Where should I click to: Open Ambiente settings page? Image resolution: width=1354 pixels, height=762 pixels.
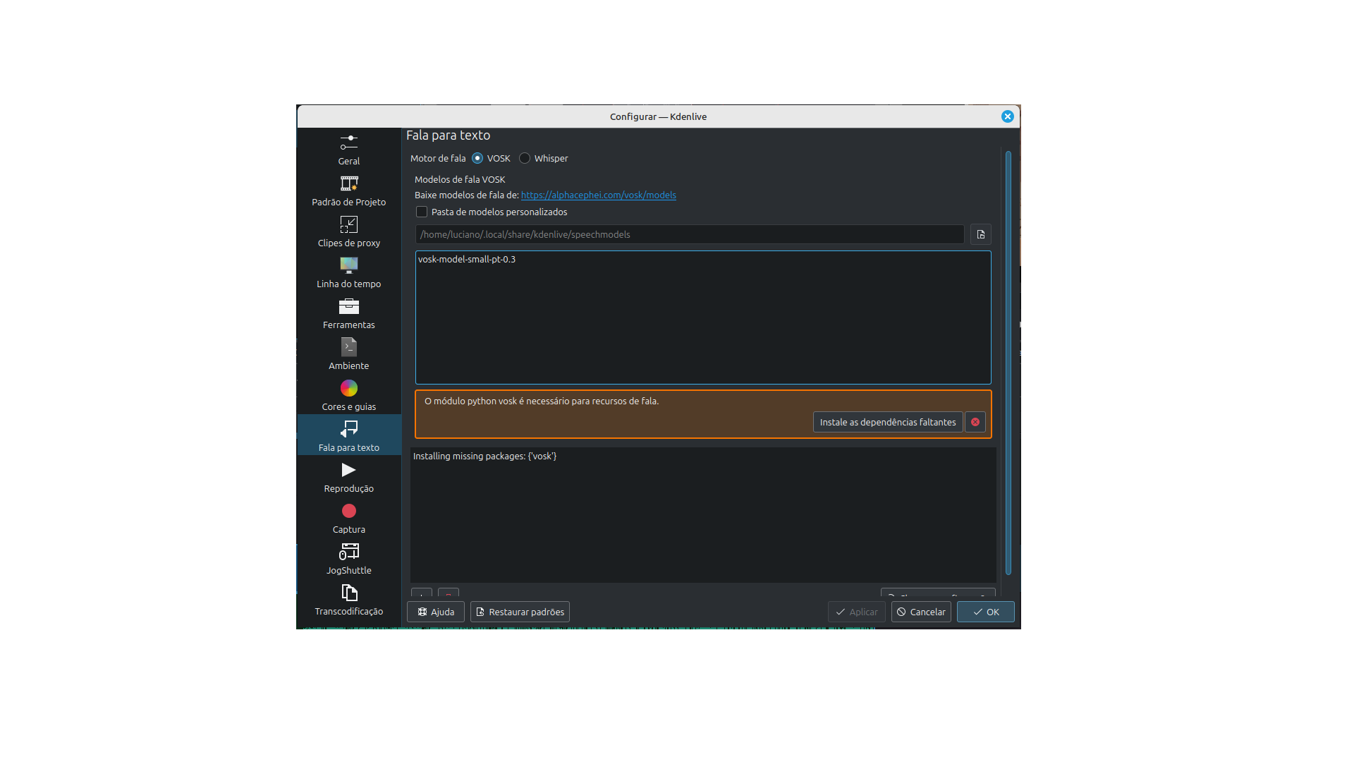[348, 355]
